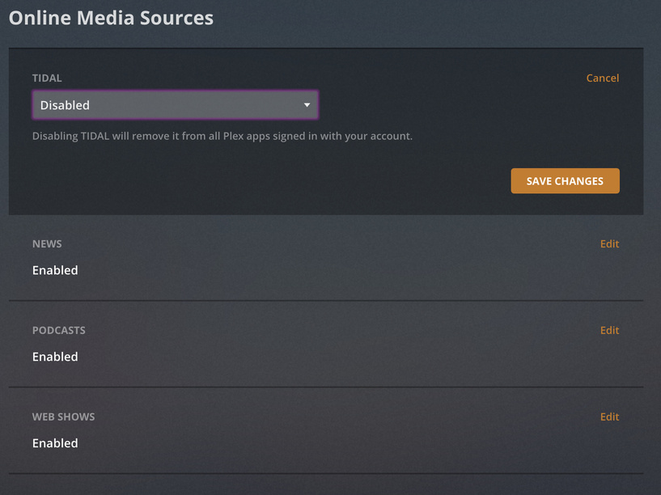Image resolution: width=661 pixels, height=495 pixels.
Task: Edit the Podcasts source setting
Action: pos(609,330)
